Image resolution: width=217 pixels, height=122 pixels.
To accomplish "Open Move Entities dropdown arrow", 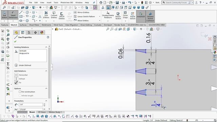I will 99,20.
